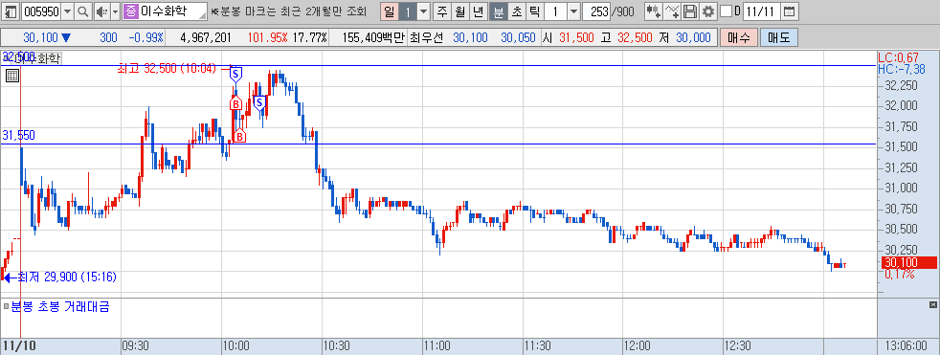Click the 매도 sell button

pos(779,37)
